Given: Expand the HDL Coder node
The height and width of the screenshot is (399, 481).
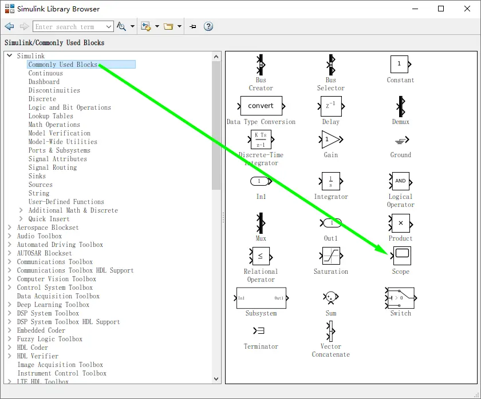Looking at the screenshot, I should pos(10,347).
